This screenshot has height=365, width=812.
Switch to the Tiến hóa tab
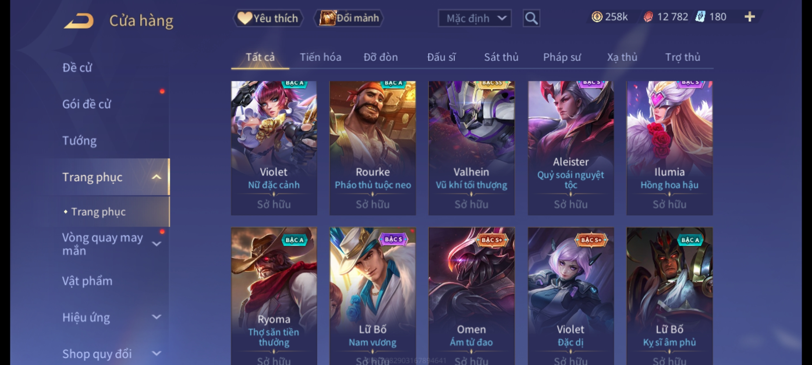(x=320, y=57)
